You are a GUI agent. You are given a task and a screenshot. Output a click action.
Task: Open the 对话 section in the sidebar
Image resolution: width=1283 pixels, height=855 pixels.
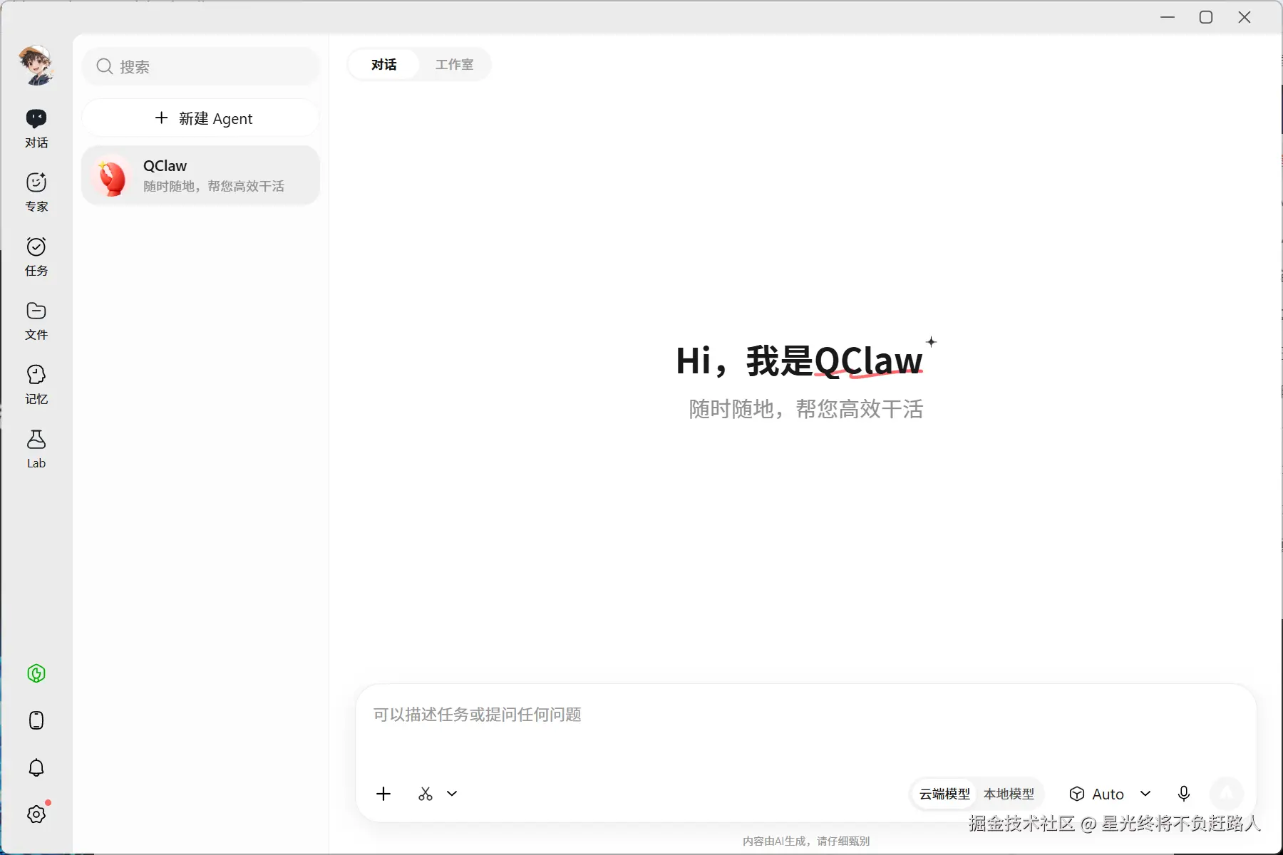click(36, 129)
